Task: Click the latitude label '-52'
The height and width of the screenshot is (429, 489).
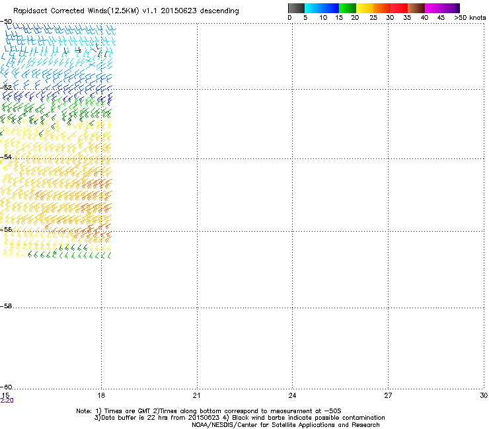Action: [x=6, y=88]
